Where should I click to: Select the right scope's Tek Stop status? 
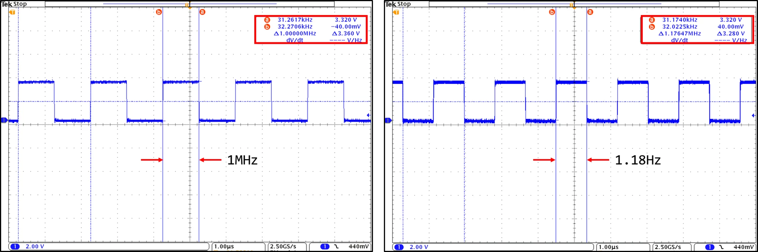[x=398, y=4]
